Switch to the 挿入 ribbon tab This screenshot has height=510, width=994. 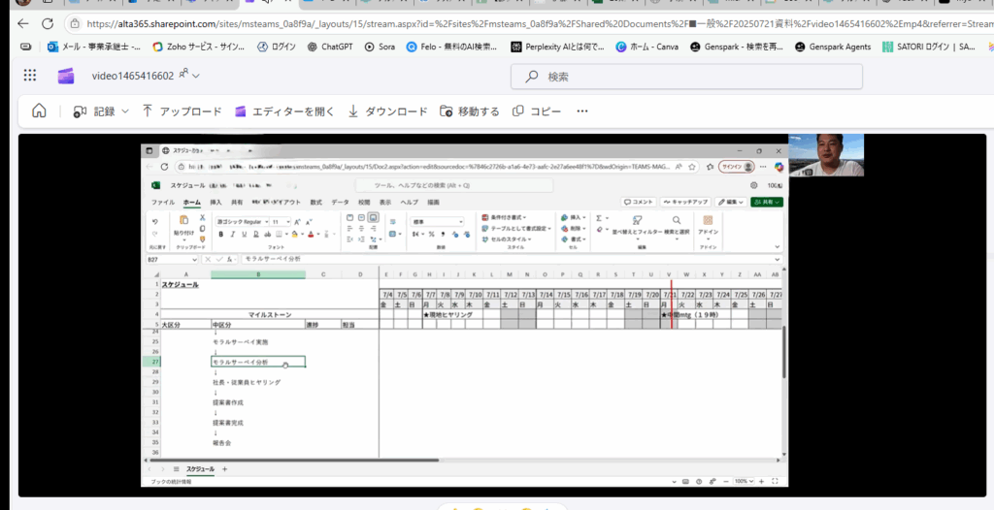pos(216,202)
